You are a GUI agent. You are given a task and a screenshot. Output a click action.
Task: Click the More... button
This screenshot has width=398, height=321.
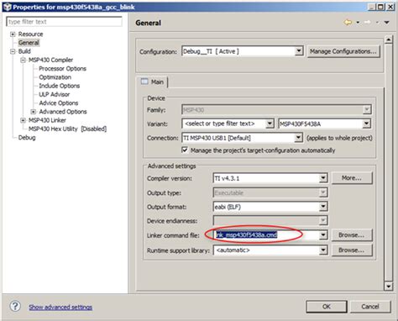tap(352, 178)
